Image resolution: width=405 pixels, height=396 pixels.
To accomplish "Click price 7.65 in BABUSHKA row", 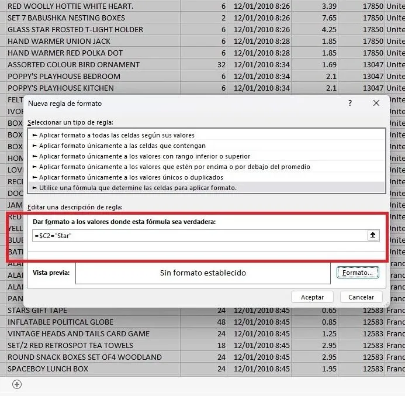I will click(315, 18).
